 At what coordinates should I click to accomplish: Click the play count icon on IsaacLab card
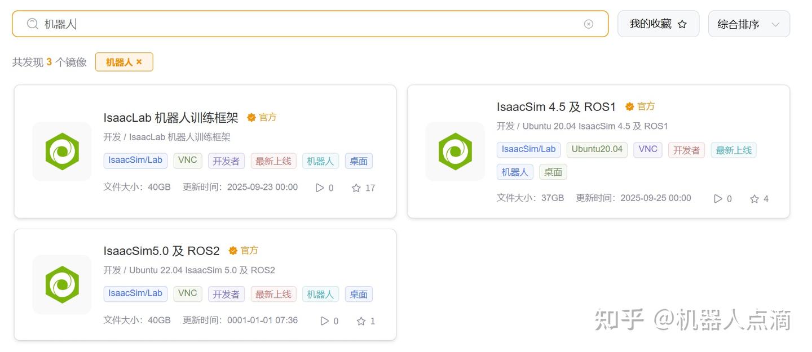coord(320,188)
